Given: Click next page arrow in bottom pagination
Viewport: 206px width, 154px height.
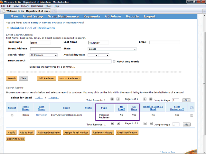Looking at the screenshot, I should click(145, 124).
